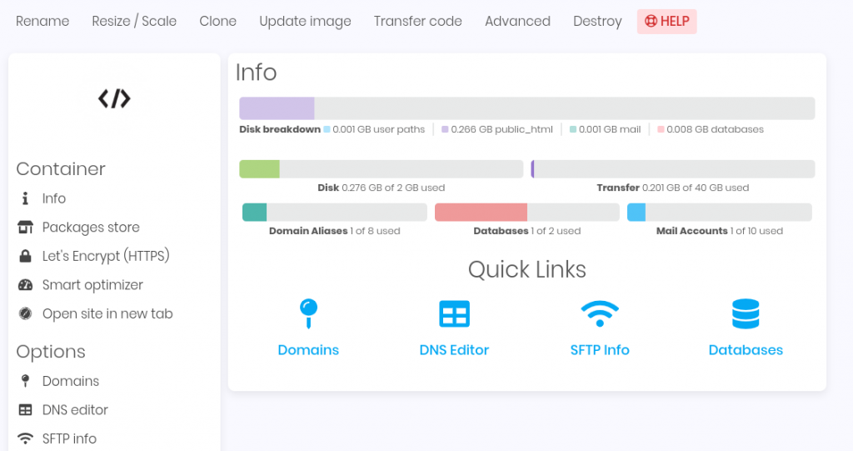Click the databases pink legend swatch
Viewport: 853px width, 451px height.
tap(661, 130)
